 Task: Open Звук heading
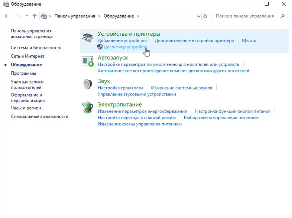[x=104, y=81]
